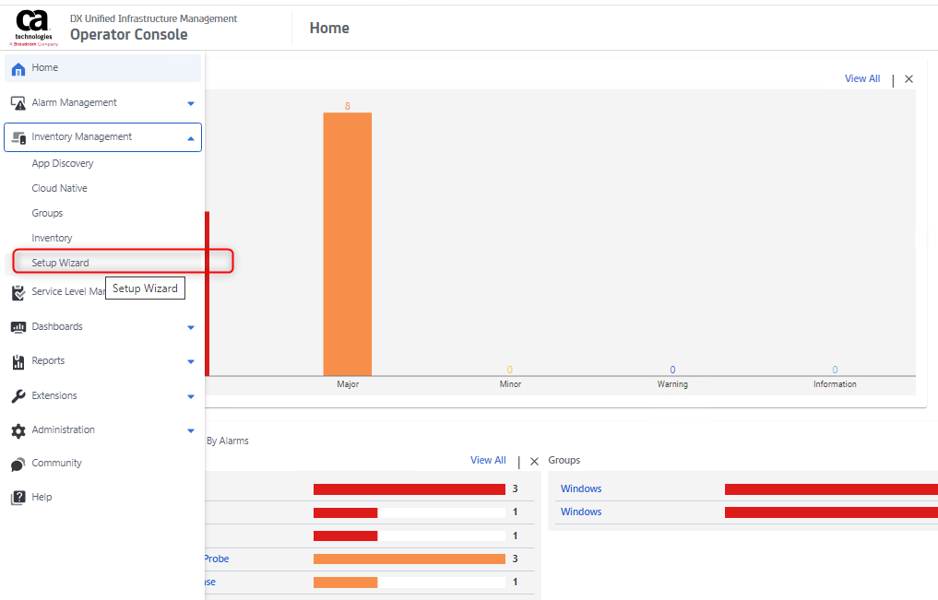This screenshot has width=938, height=600.
Task: Open Setup Wizard from Inventory Management
Action: point(61,263)
